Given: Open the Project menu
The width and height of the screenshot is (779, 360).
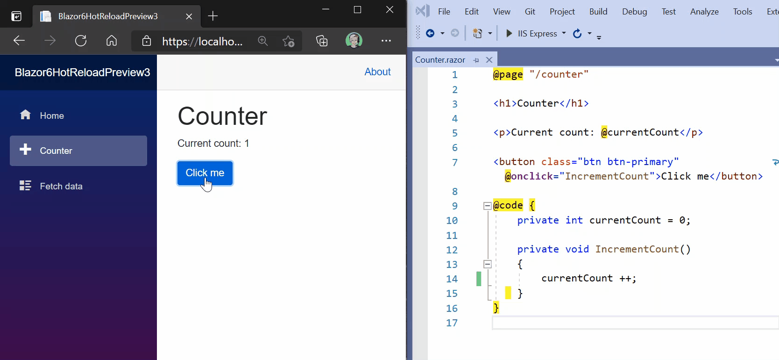Looking at the screenshot, I should tap(562, 12).
